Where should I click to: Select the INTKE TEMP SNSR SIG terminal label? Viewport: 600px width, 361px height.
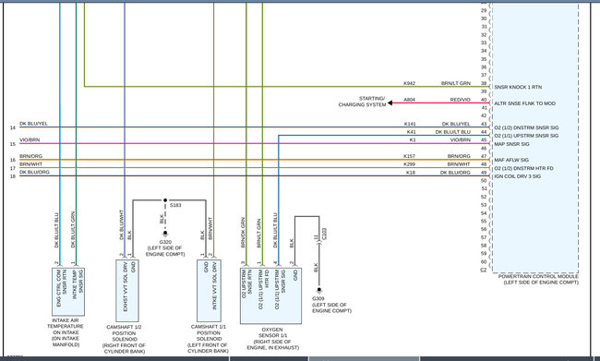click(78, 284)
